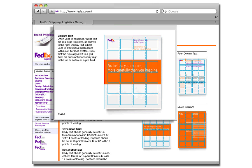This screenshot has width=252, height=168.
Task: Click the toolbar overflow double-chevron
Action: click(x=216, y=17)
